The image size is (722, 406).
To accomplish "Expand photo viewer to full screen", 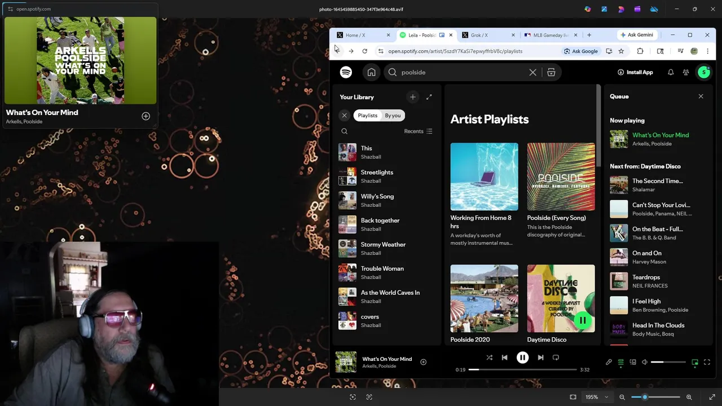I will click(712, 397).
